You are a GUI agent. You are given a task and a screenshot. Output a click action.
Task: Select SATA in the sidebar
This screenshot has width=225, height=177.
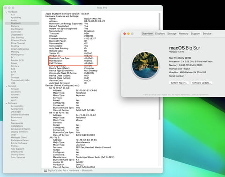click(14, 72)
